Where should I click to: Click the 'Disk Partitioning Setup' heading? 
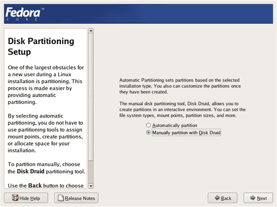coord(41,46)
